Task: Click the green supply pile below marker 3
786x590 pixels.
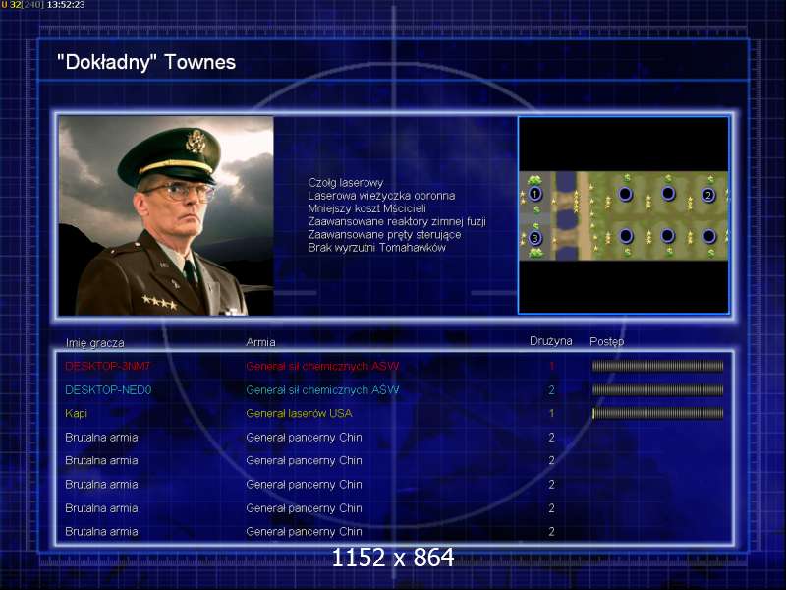Action: (x=535, y=253)
